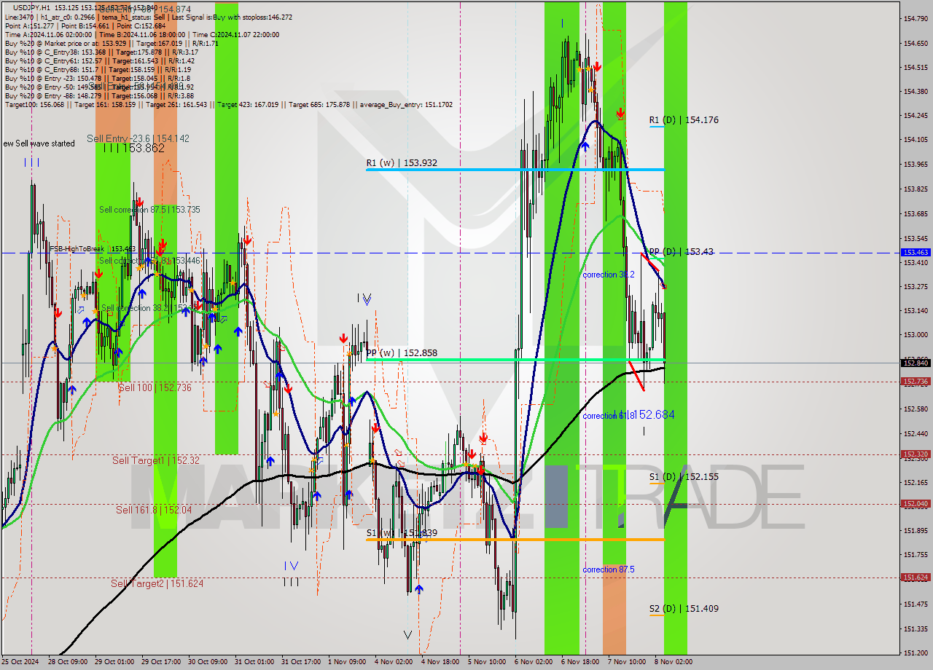Click the S1 (D) | 152.155 support label
The image size is (933, 670).
point(684,477)
